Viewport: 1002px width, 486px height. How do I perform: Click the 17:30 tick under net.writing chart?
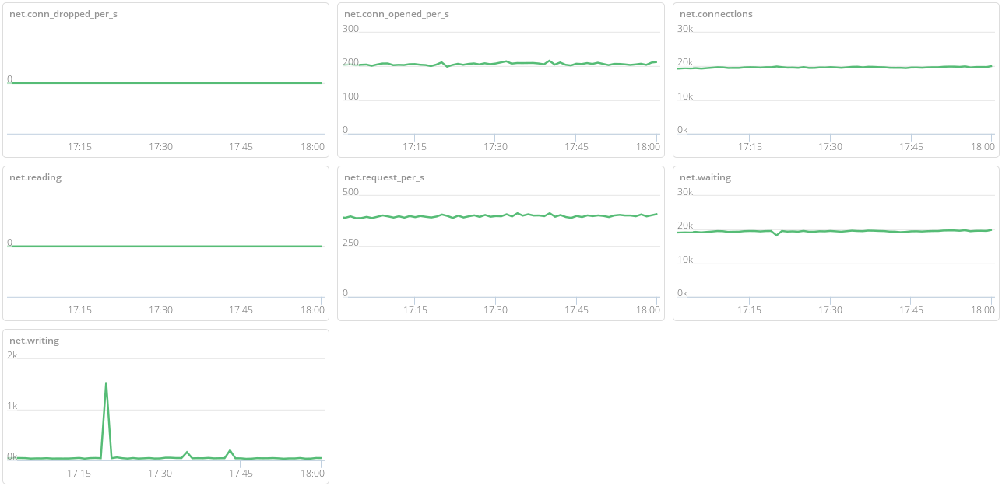pos(160,473)
